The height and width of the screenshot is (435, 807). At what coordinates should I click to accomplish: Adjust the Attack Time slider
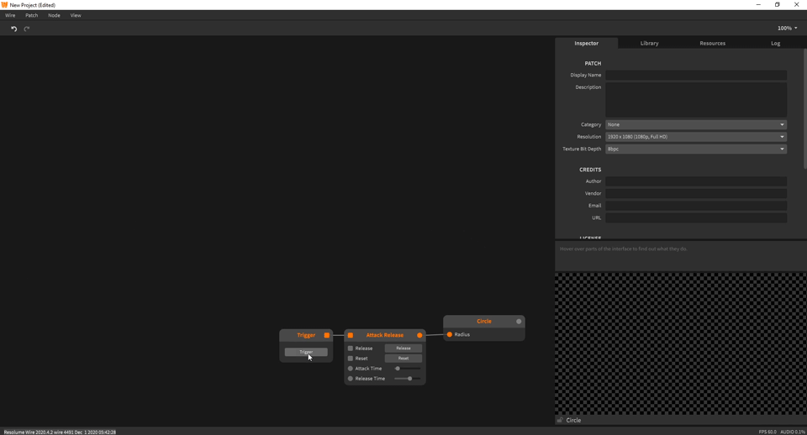(x=407, y=369)
